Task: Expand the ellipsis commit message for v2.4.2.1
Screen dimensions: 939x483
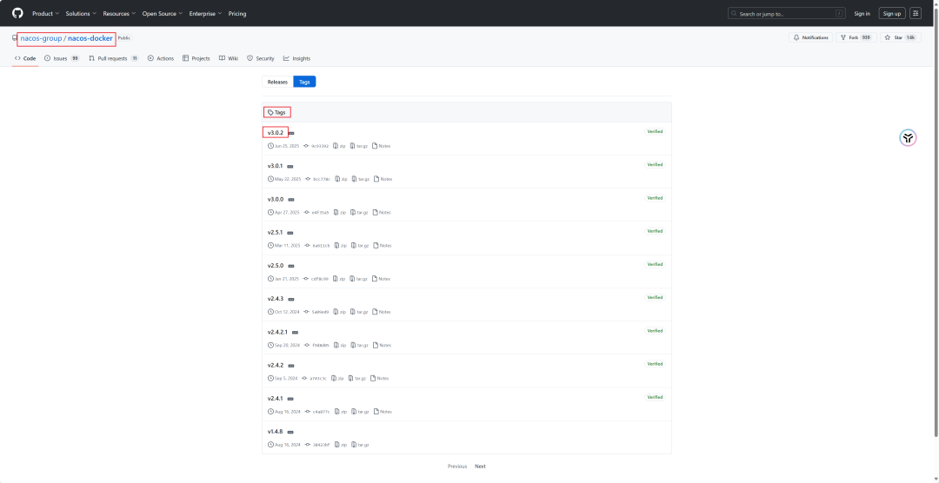Action: tap(296, 332)
